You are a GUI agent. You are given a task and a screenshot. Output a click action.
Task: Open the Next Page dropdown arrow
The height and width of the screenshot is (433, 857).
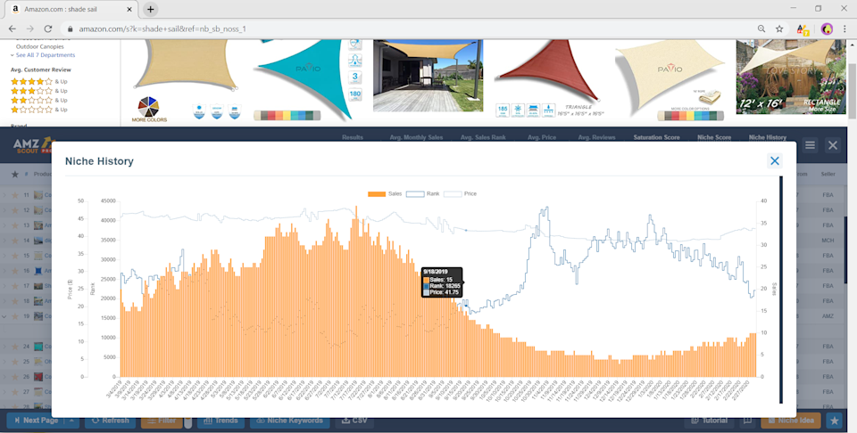[71, 421]
